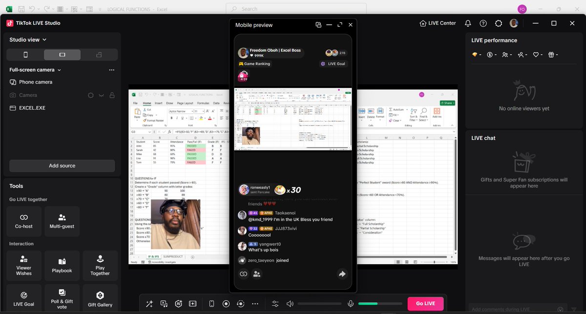
Task: Open the Viewer Wishes tool
Action: [x=23, y=266]
